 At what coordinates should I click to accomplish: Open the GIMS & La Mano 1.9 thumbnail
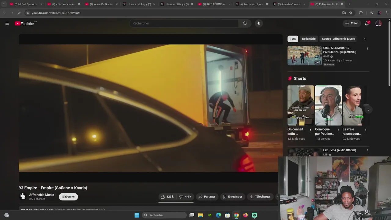tap(305, 56)
